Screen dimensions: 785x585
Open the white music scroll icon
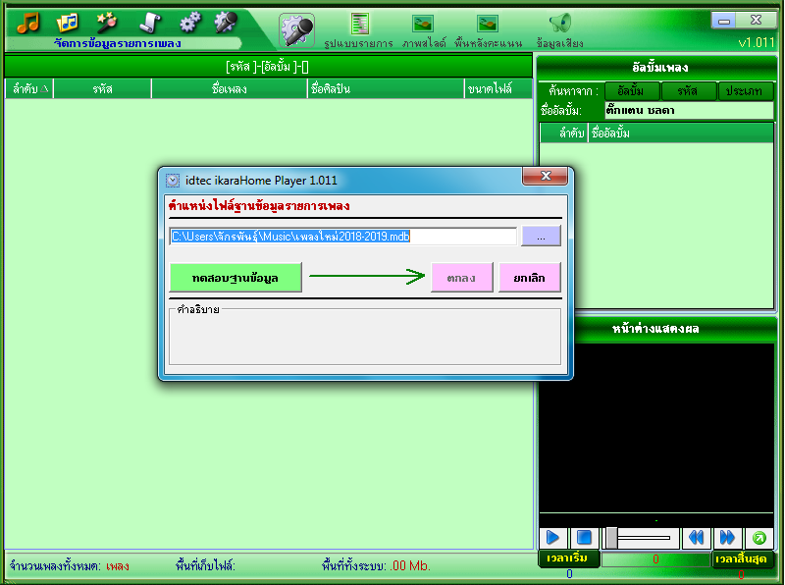(x=150, y=22)
